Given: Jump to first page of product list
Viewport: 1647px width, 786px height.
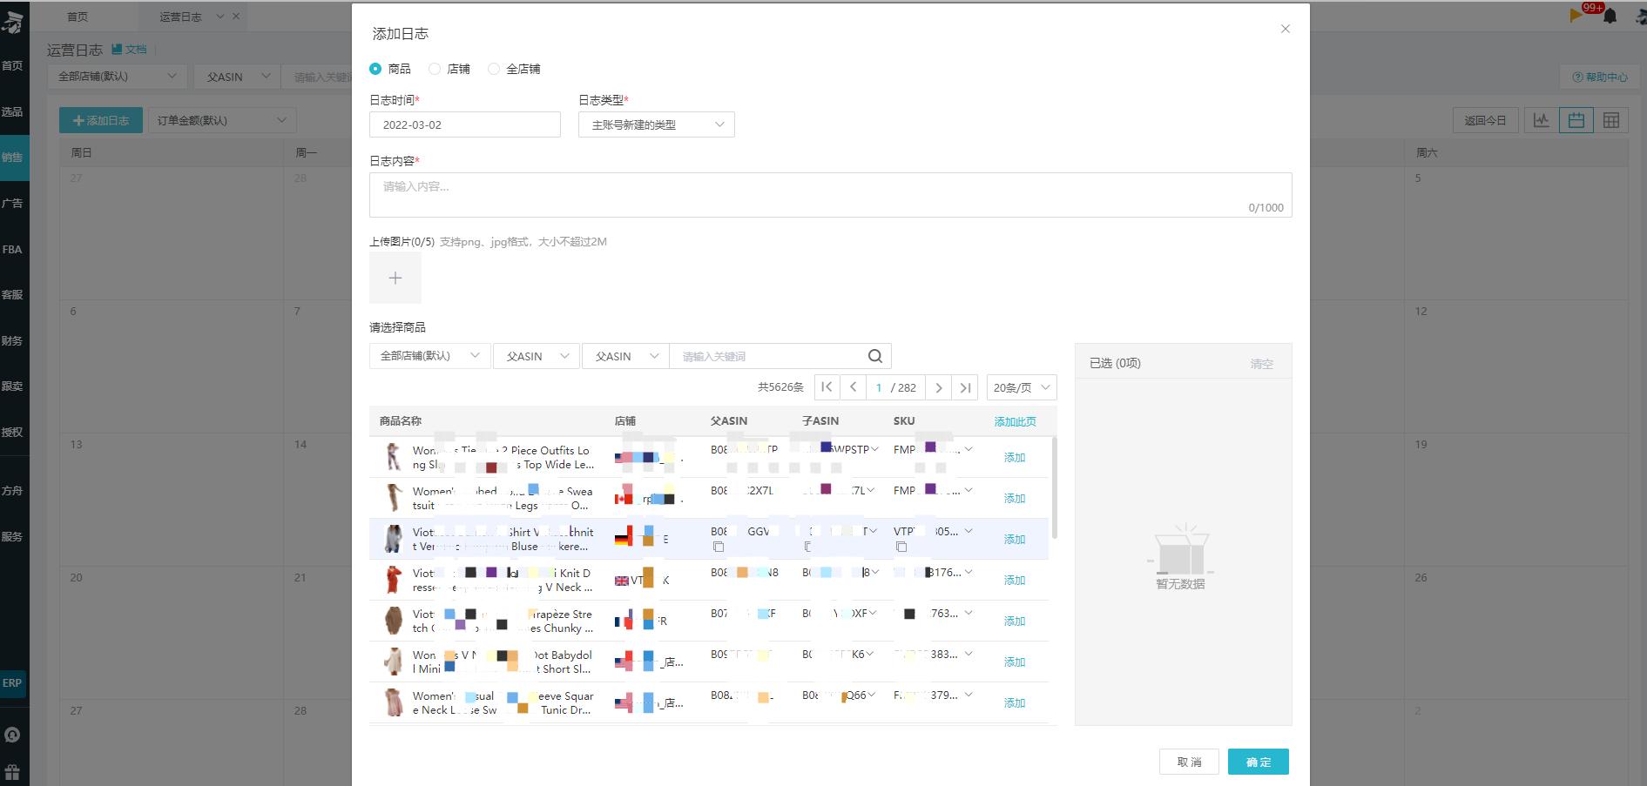Looking at the screenshot, I should coord(827,388).
